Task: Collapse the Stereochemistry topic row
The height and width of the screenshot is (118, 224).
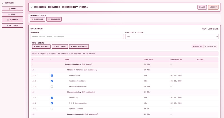Action: pos(125,92)
